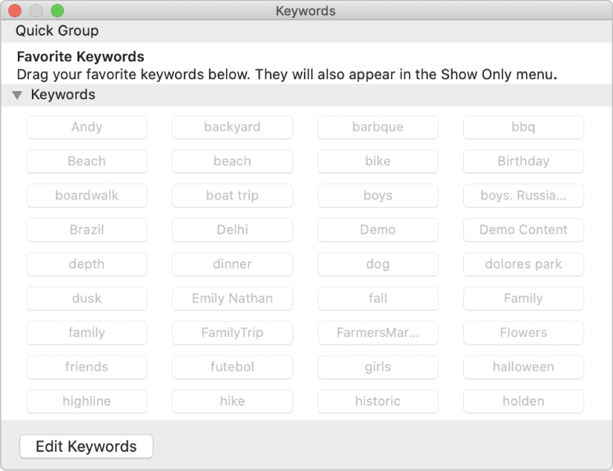
Task: Choose the historic keyword
Action: tap(377, 402)
